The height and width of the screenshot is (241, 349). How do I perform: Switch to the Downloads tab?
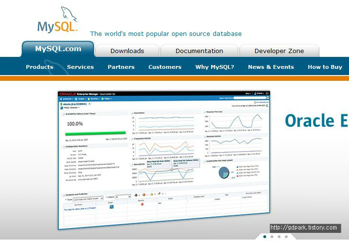click(127, 51)
